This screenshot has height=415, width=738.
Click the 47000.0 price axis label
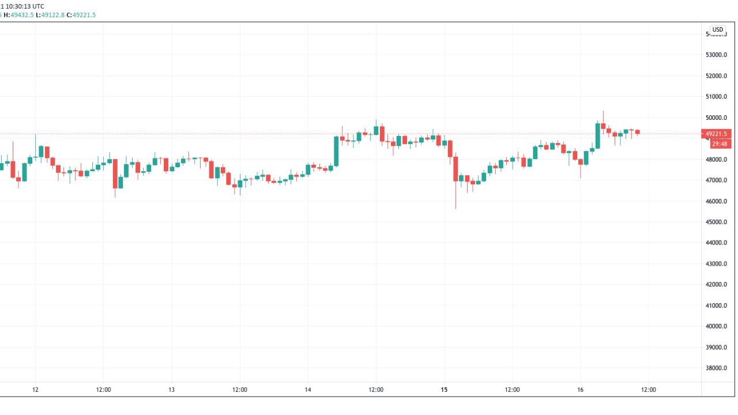[x=716, y=180]
